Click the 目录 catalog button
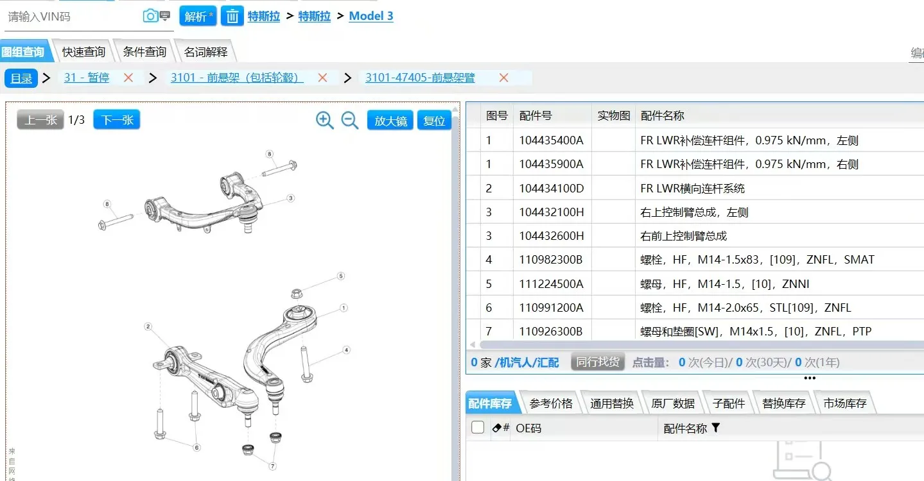The width and height of the screenshot is (924, 481). (x=21, y=78)
